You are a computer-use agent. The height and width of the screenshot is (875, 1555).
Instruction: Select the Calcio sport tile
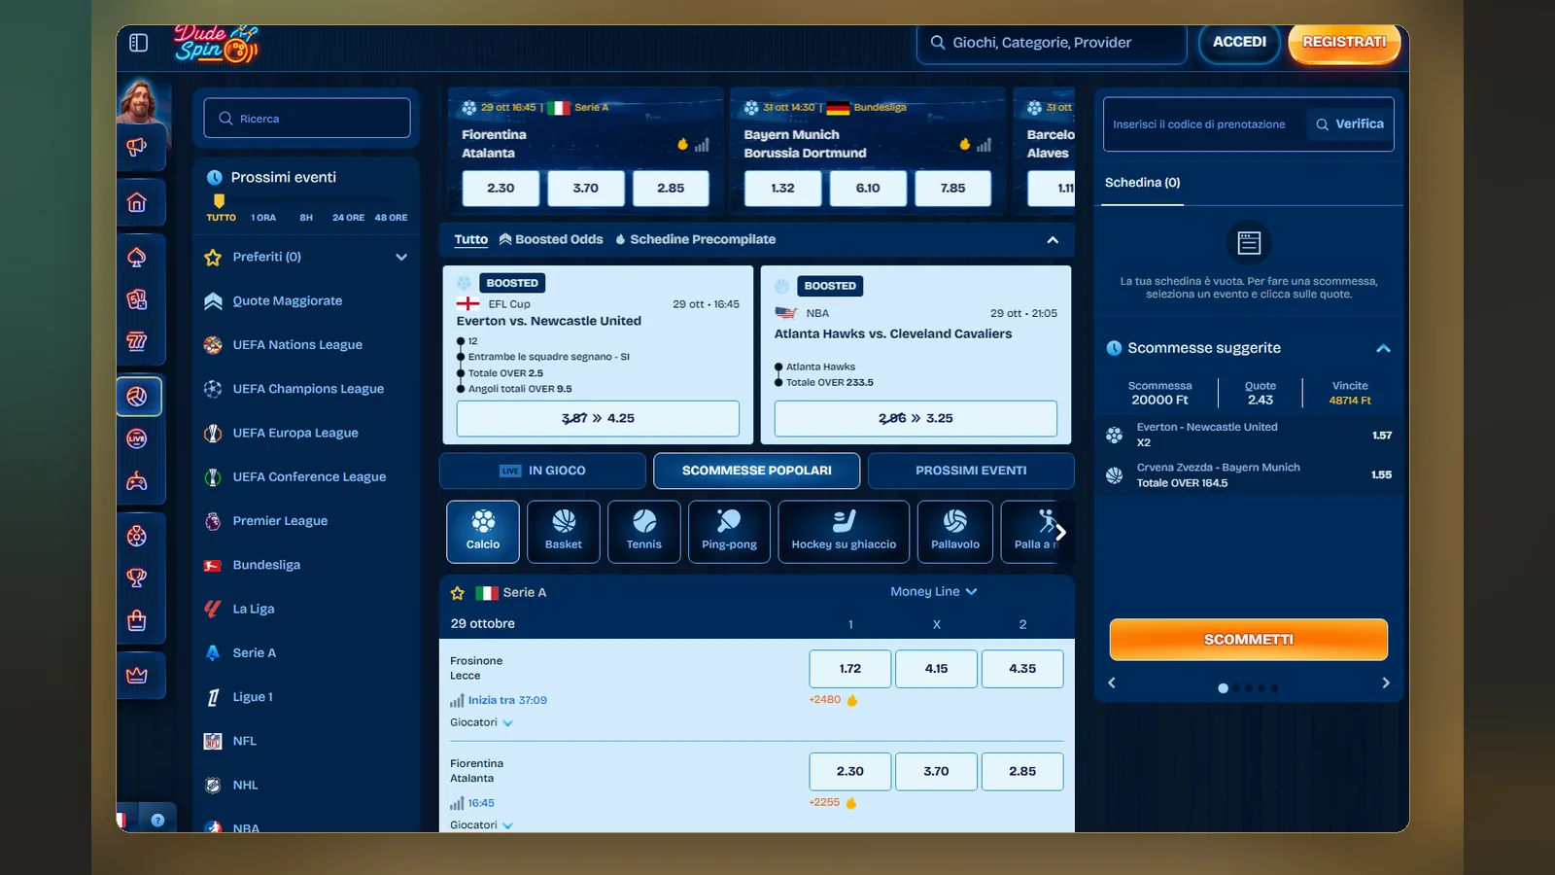click(483, 532)
